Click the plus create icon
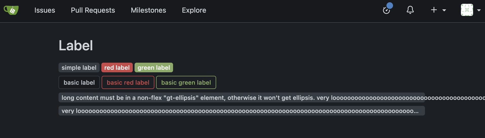Screen dimensions: 485x138 click(434, 10)
